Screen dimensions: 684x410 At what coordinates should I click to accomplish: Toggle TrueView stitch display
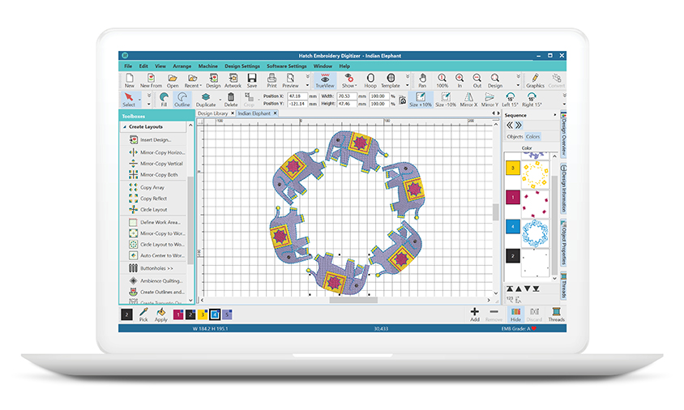[324, 80]
